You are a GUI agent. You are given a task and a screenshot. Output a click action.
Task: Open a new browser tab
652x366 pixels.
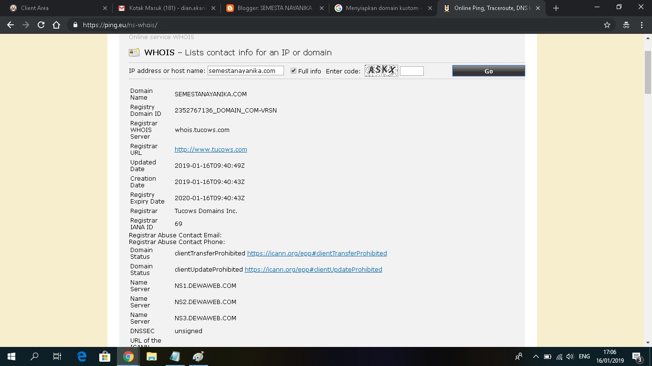click(556, 8)
